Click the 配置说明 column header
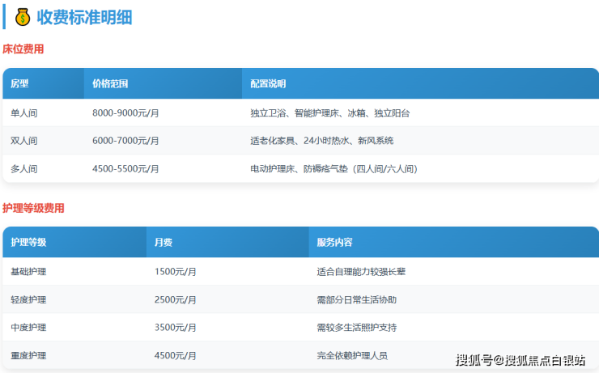Viewport: 599px width, 373px height. tap(268, 83)
